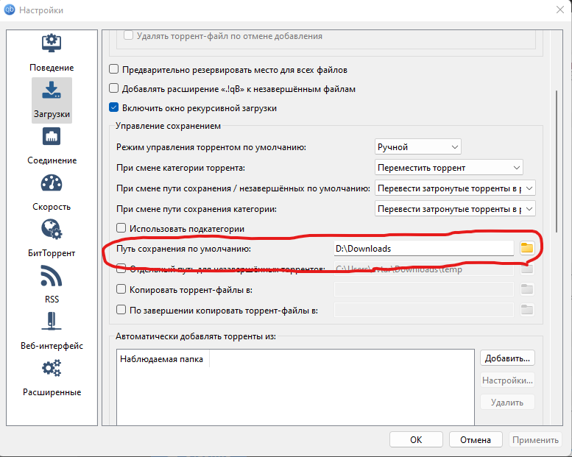This screenshot has width=572, height=457.
Task: Open the Переместить торрент dropdown
Action: (x=449, y=168)
